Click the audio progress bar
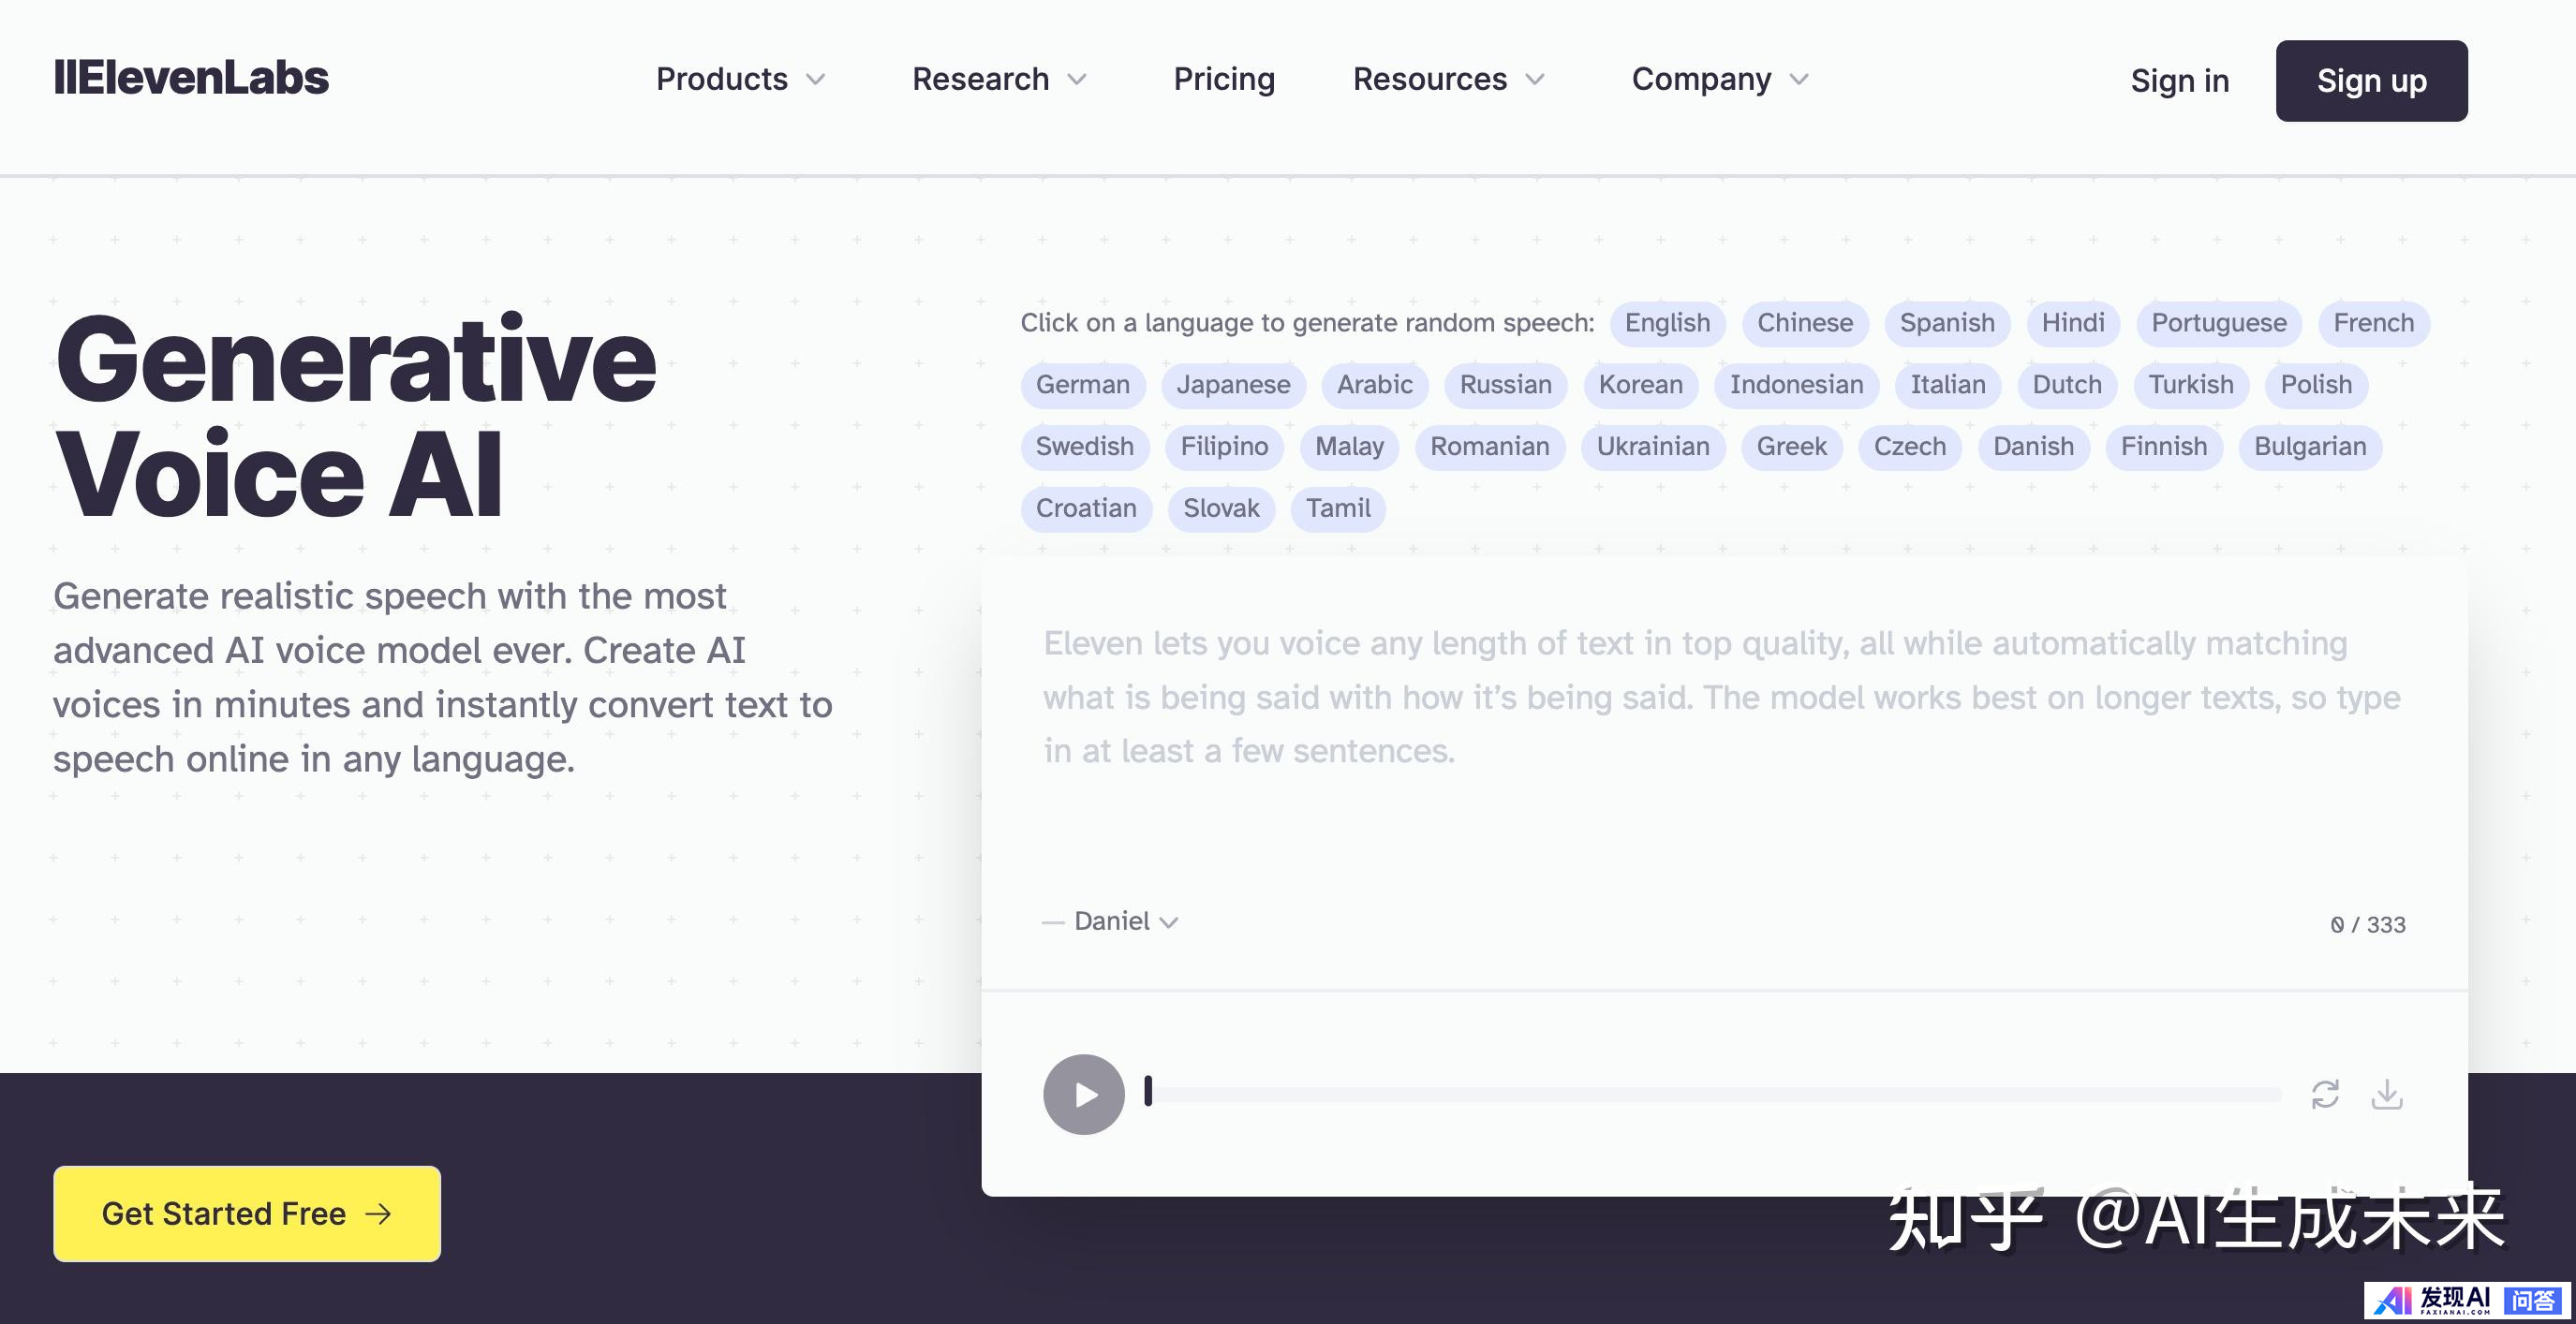Screen dimensions: 2576x1324 (1714, 1095)
